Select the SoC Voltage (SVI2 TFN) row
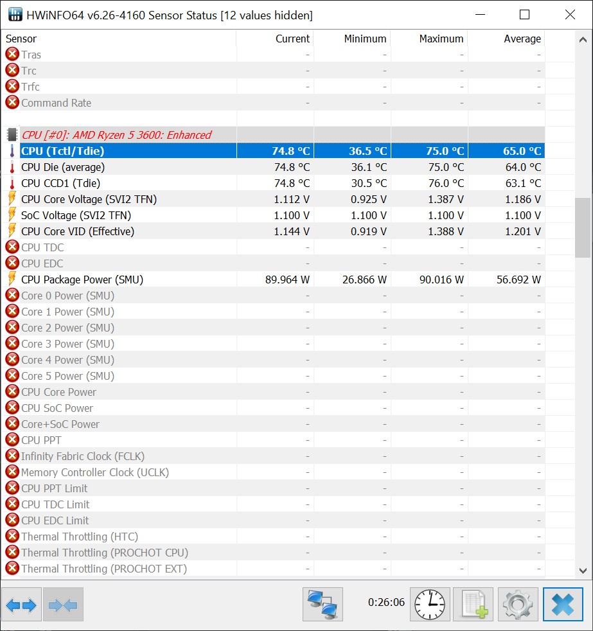The image size is (593, 631). click(273, 215)
